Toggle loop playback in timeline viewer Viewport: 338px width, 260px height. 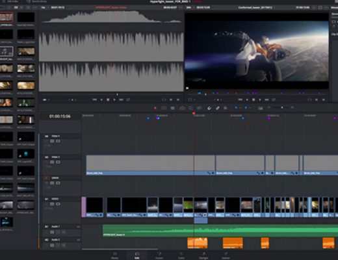pos(274,99)
